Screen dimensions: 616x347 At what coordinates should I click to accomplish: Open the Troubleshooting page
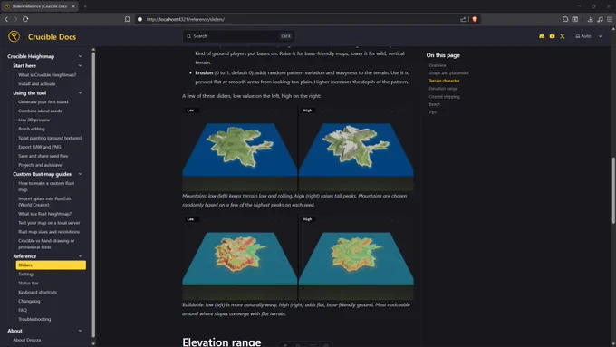(34, 319)
